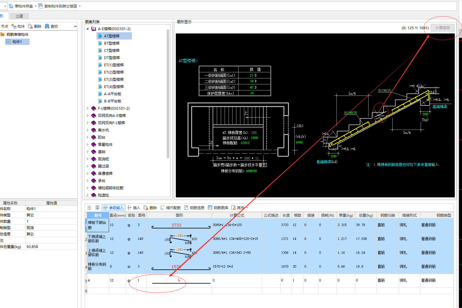Click the 零星构件 book icon
Image resolution: width=462 pixels, height=308 pixels.
click(x=94, y=145)
